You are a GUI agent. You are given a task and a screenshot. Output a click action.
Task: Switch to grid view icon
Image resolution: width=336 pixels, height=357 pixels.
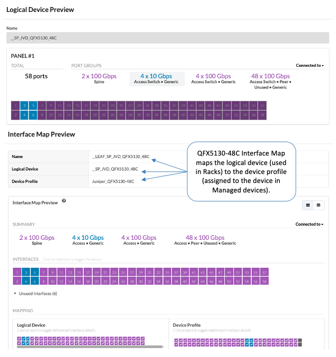308,205
